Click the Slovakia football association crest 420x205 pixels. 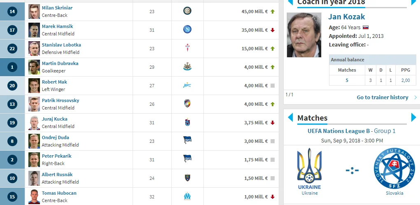tap(394, 168)
